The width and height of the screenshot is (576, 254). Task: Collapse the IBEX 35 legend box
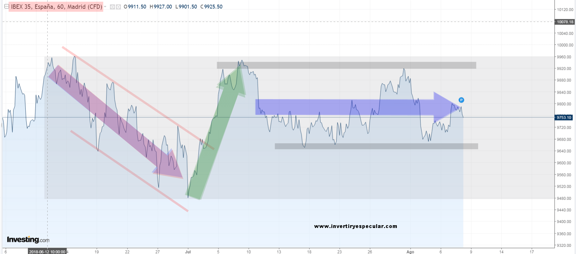point(6,6)
